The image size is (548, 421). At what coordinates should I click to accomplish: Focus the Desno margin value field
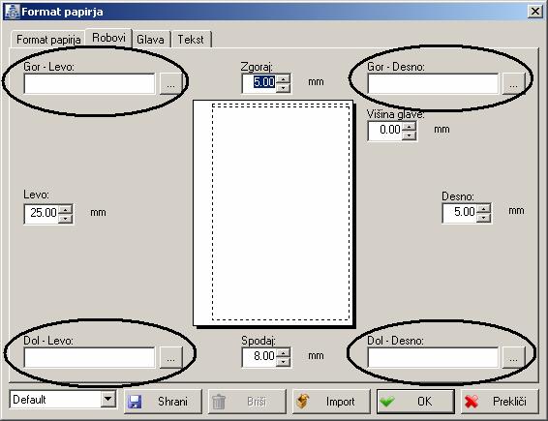pos(459,212)
